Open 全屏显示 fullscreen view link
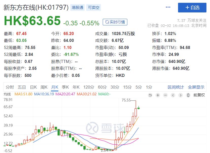 (196, 87)
